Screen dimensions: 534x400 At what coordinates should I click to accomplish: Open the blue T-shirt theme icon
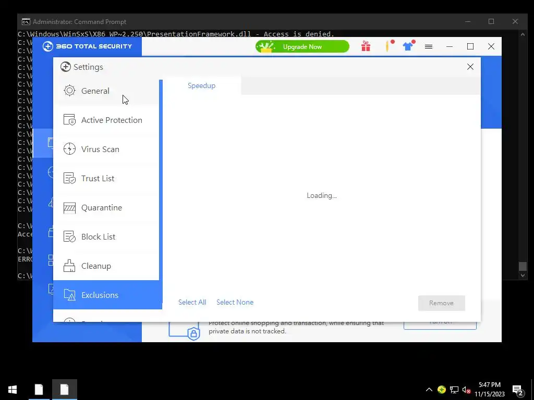pos(409,46)
